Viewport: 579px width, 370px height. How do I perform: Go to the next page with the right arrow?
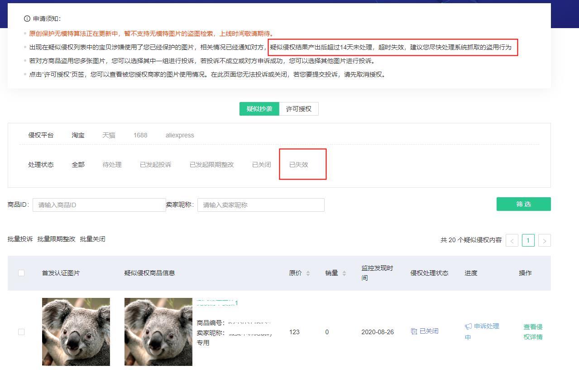(x=545, y=240)
